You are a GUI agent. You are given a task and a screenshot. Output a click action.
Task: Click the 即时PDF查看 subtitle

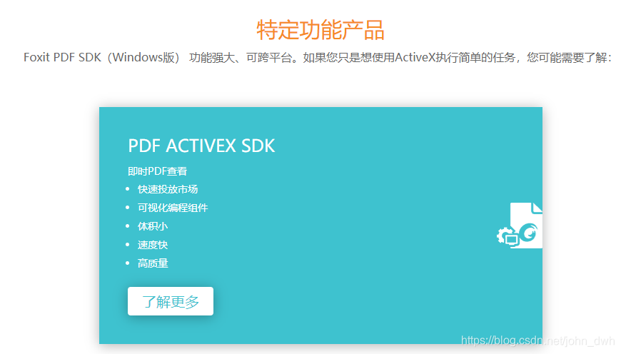pyautogui.click(x=157, y=171)
